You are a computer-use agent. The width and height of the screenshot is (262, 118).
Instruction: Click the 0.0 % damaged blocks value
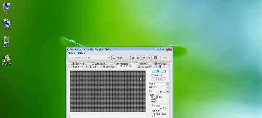click(163, 108)
